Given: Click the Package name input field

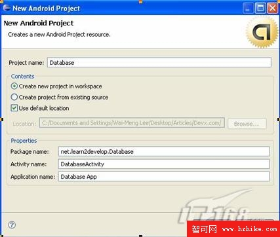Looking at the screenshot, I should [164, 151].
